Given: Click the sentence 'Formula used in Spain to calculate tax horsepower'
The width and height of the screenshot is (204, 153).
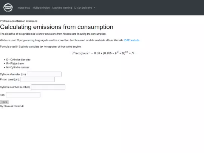Looking at the screenshot, I should tap(40, 46).
